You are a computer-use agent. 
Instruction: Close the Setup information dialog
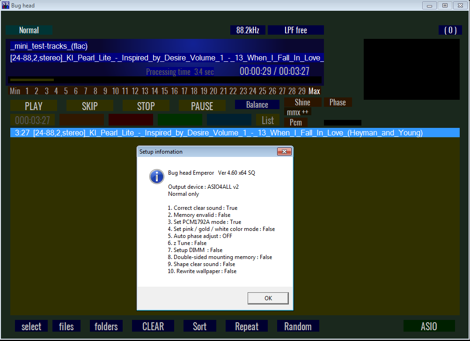284,152
